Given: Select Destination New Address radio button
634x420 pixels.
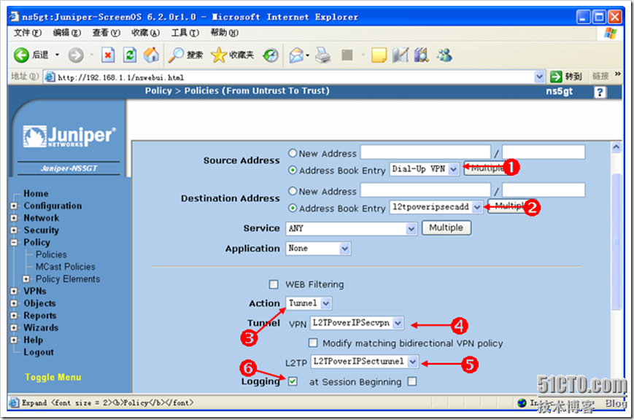Looking at the screenshot, I should coord(293,191).
